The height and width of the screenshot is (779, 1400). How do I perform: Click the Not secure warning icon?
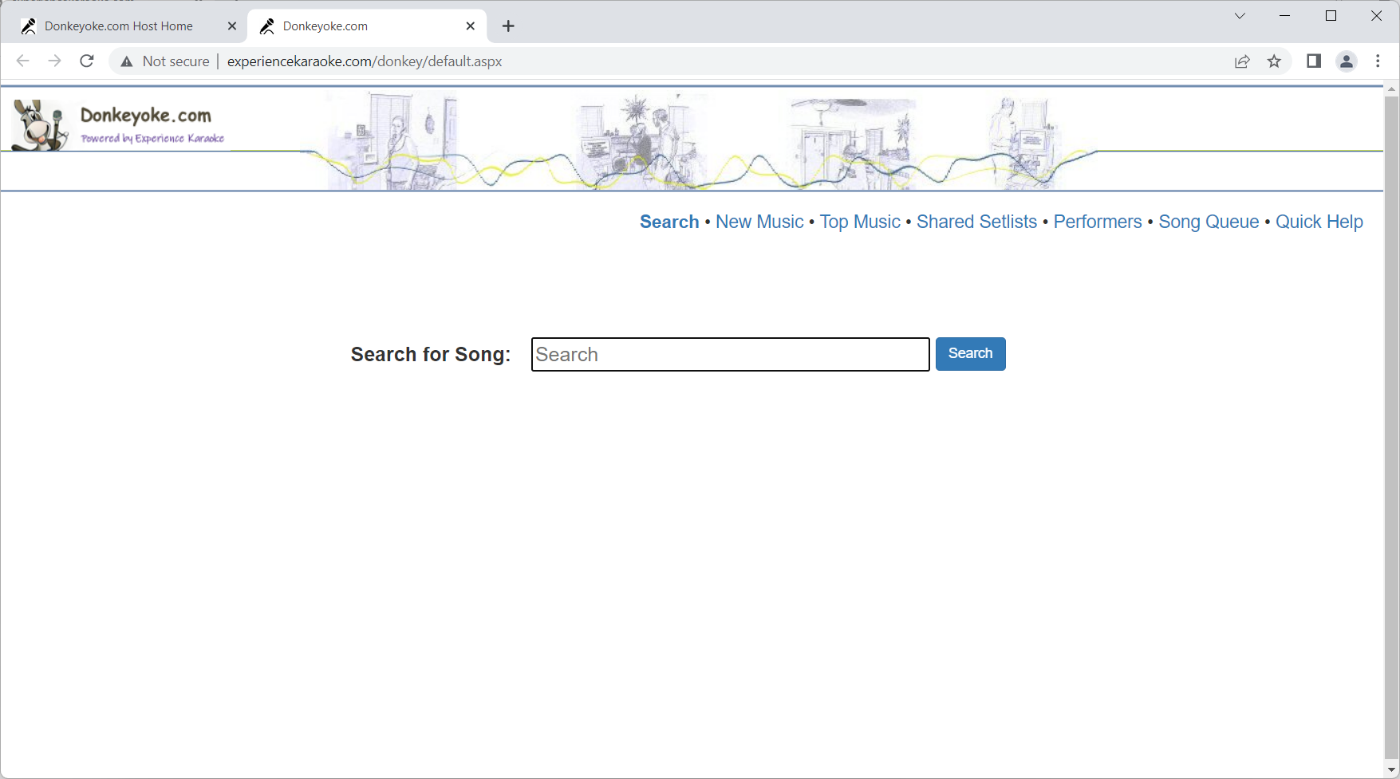pyautogui.click(x=127, y=61)
